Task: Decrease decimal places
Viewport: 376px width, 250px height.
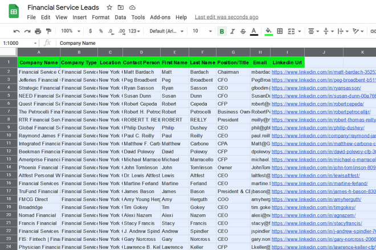Action: coord(111,31)
